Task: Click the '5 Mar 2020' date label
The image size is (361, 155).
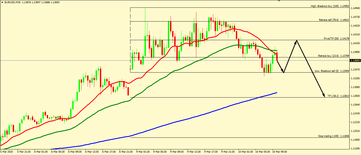Action: (x=7, y=152)
